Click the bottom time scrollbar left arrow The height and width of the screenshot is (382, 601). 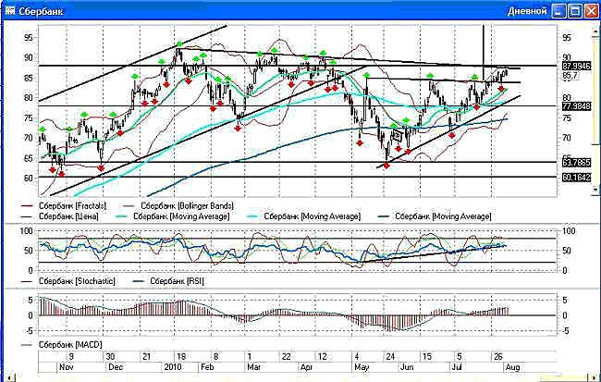(x=9, y=378)
